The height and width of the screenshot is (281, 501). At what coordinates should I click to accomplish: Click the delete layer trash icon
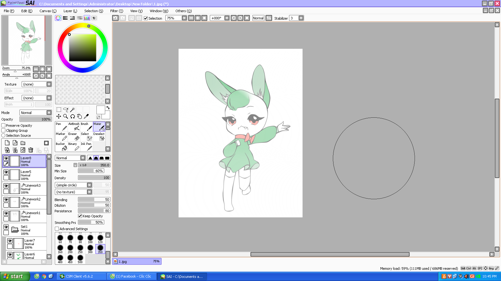coord(31,150)
